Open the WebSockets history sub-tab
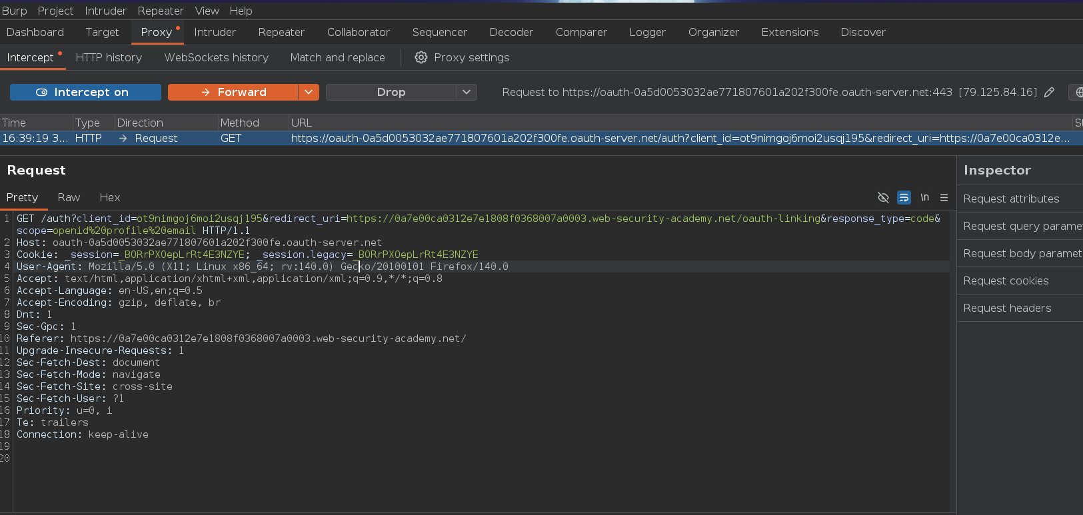This screenshot has width=1083, height=515. [x=217, y=57]
